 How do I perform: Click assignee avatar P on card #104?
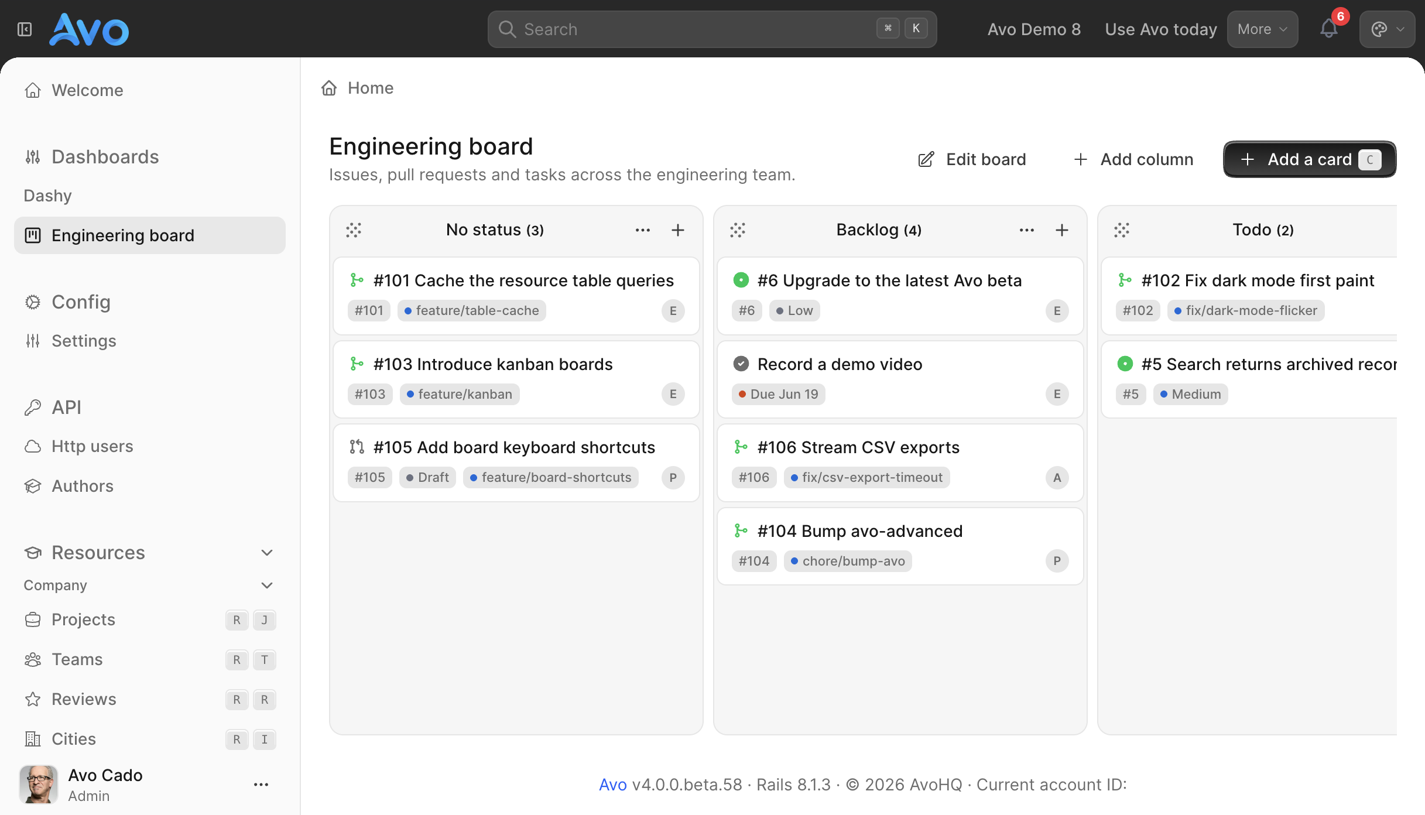(1057, 561)
